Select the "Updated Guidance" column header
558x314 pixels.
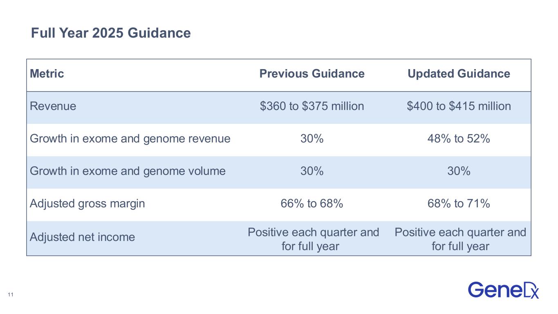point(459,74)
